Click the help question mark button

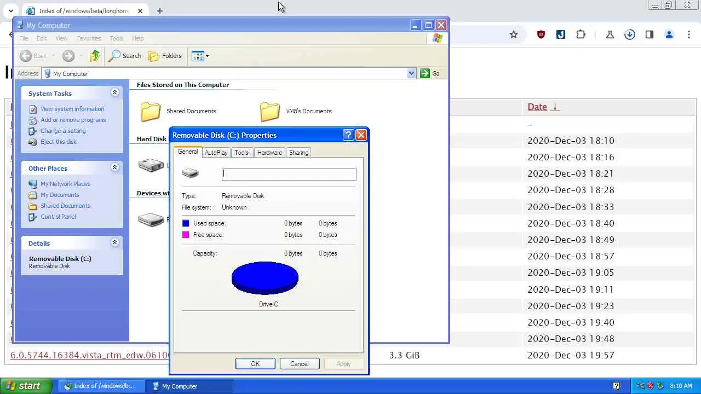pyautogui.click(x=348, y=135)
